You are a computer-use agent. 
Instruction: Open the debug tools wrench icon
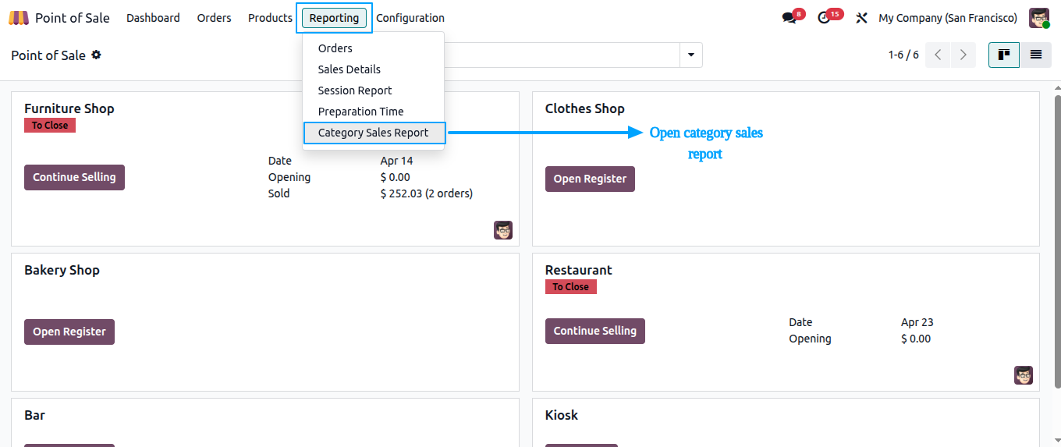(861, 18)
